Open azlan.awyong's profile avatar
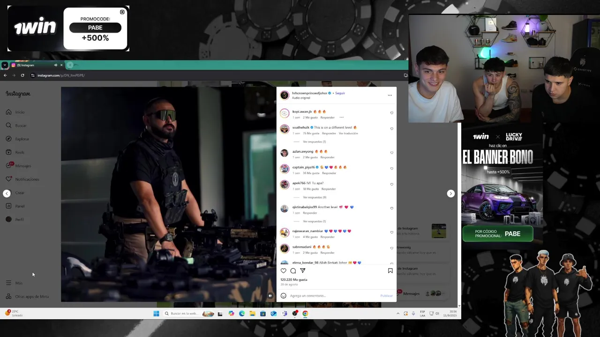This screenshot has width=600, height=337. pos(285,153)
